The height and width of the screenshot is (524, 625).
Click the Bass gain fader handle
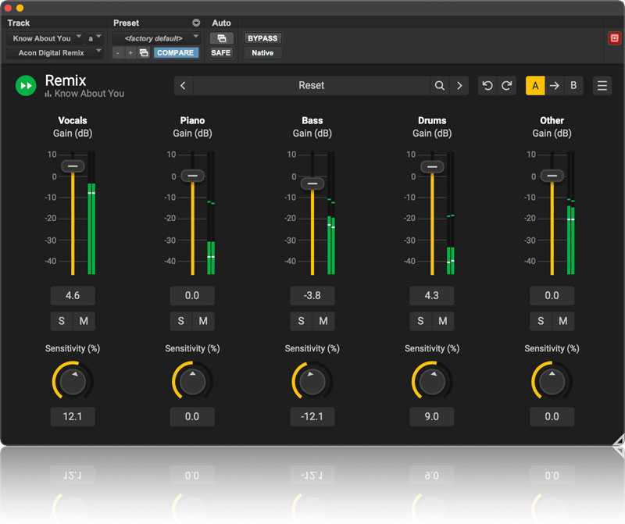[x=312, y=184]
